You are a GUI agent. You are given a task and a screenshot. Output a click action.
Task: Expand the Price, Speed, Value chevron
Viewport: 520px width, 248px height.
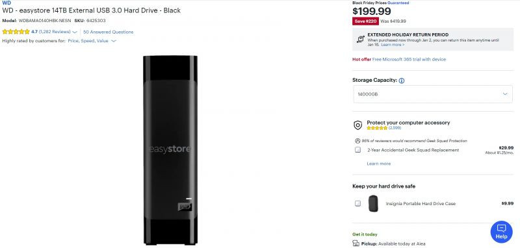point(114,41)
